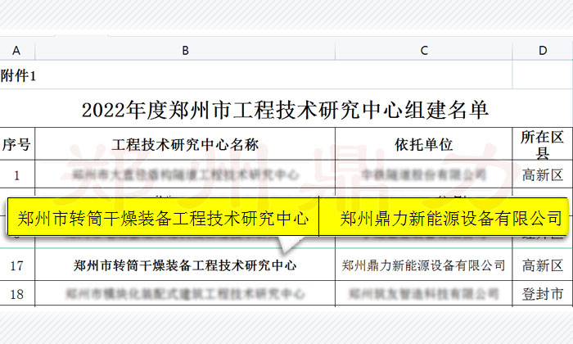Select the 登封市 cell in row 18
The width and height of the screenshot is (573, 344).
[542, 292]
